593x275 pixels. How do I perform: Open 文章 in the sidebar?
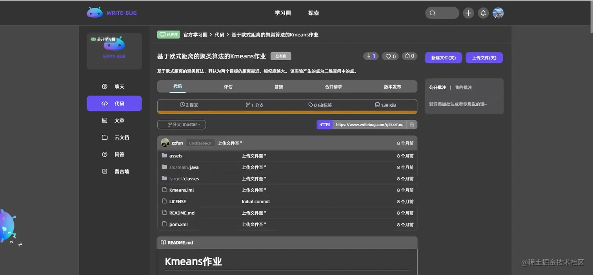click(114, 121)
